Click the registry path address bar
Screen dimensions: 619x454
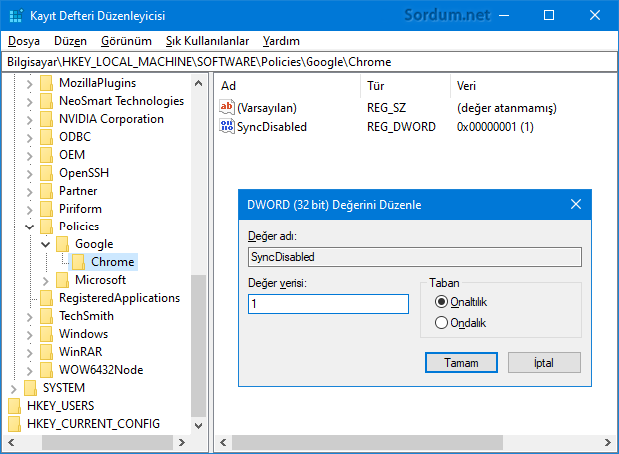(x=309, y=62)
